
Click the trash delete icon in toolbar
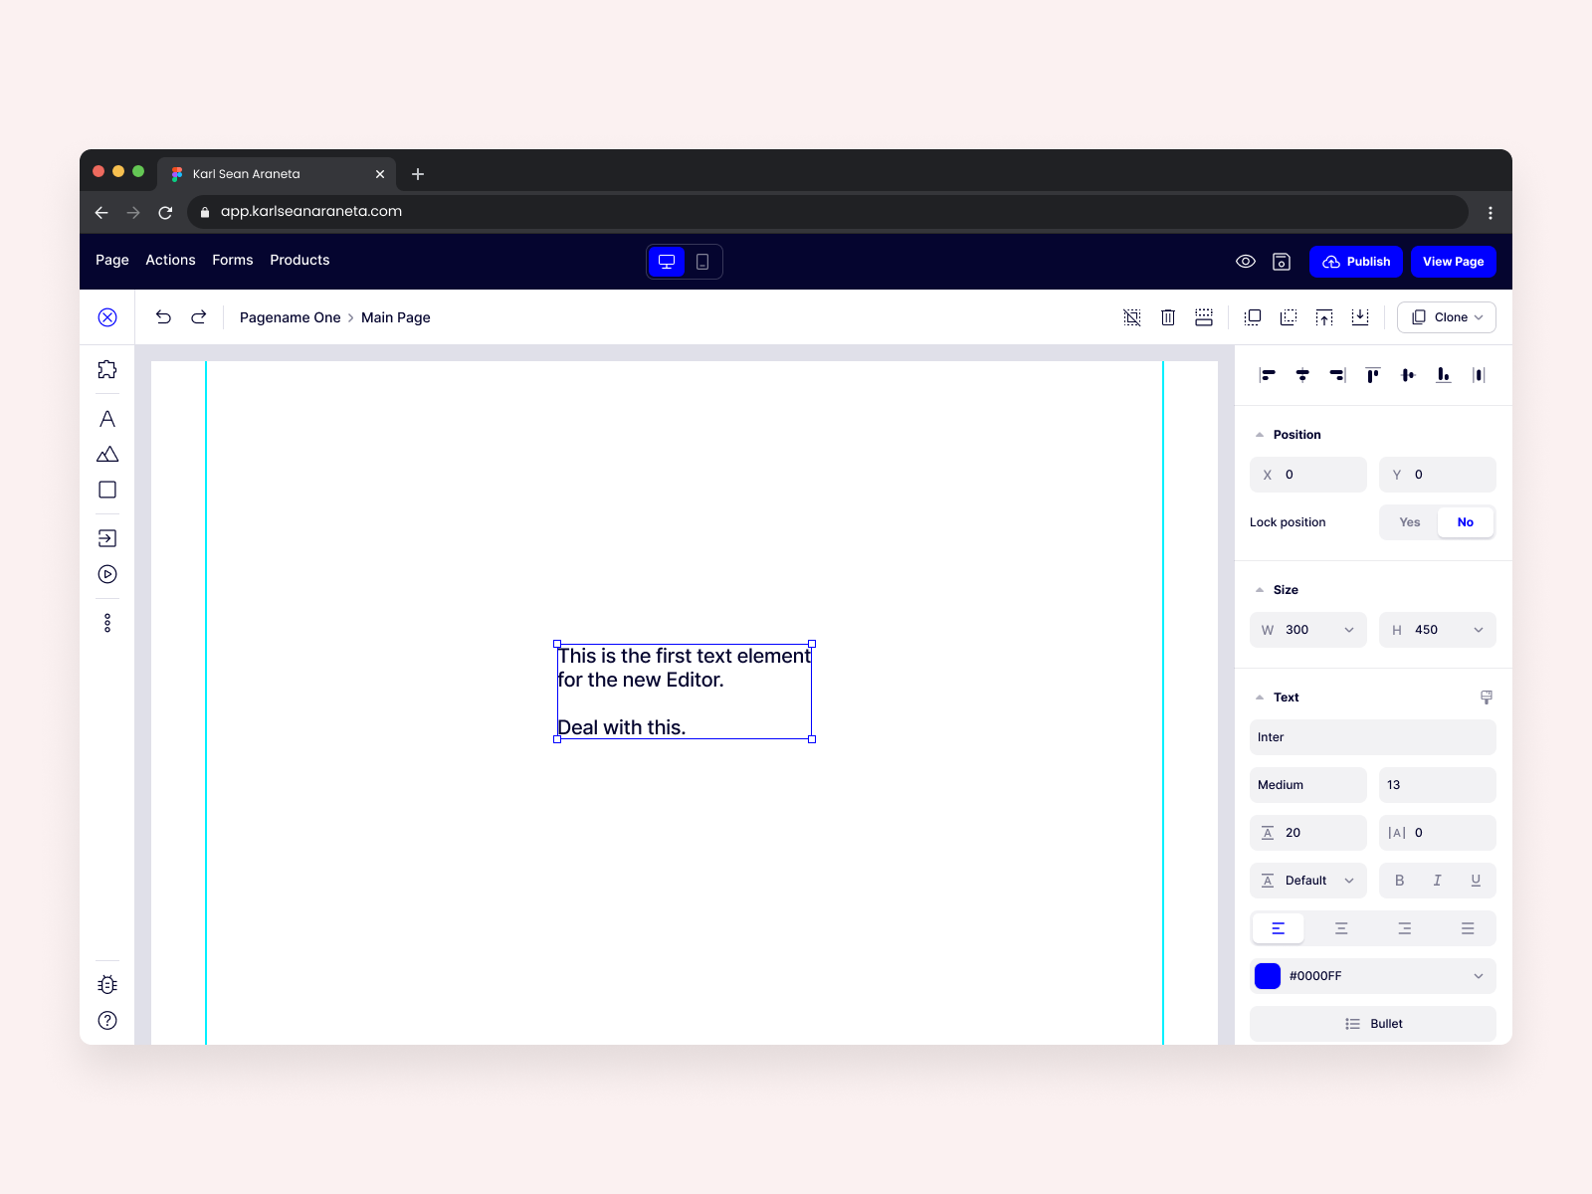[x=1168, y=317]
